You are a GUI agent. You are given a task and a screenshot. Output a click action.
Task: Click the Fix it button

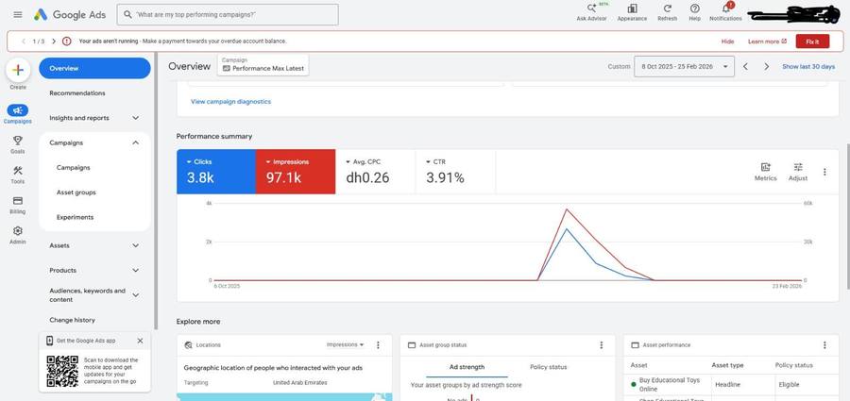click(812, 42)
